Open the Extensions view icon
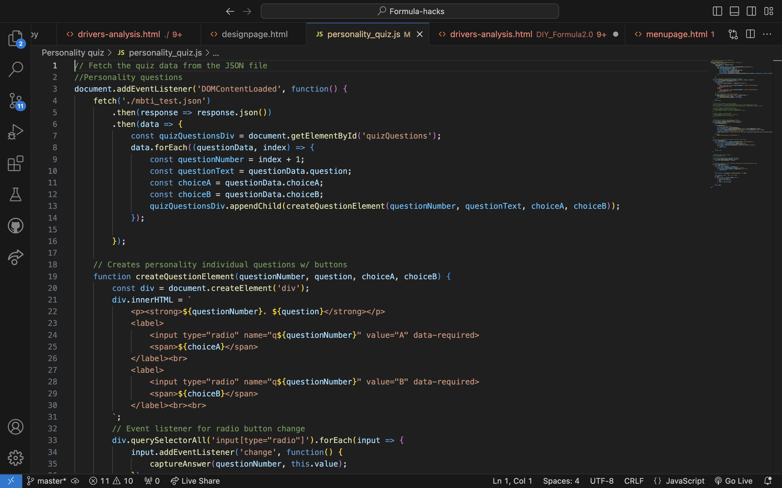The height and width of the screenshot is (488, 782). coord(15,163)
